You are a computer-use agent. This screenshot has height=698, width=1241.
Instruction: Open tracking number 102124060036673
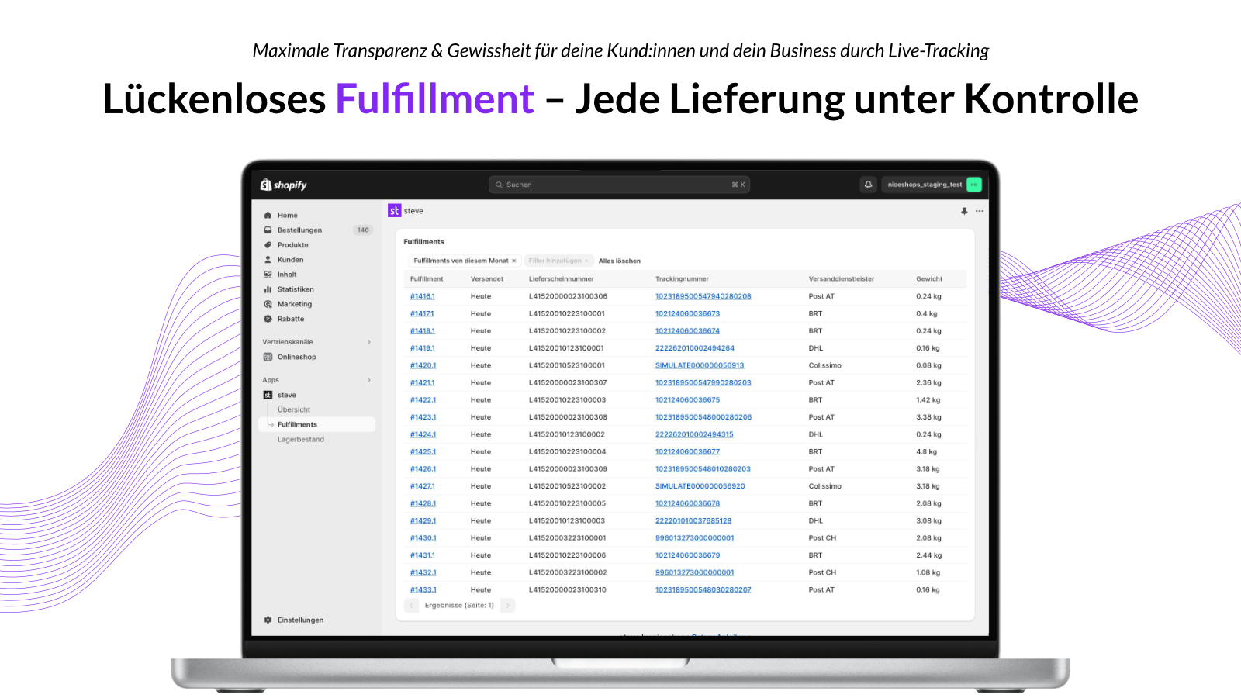point(688,313)
